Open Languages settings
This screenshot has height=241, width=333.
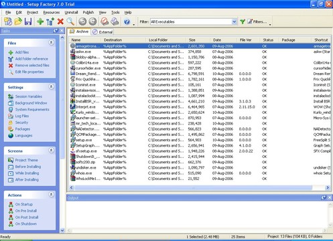pos(23,135)
